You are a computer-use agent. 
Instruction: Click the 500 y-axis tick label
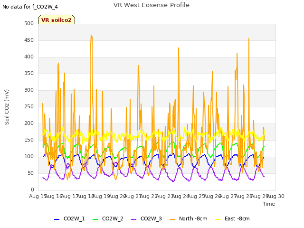click(29, 23)
